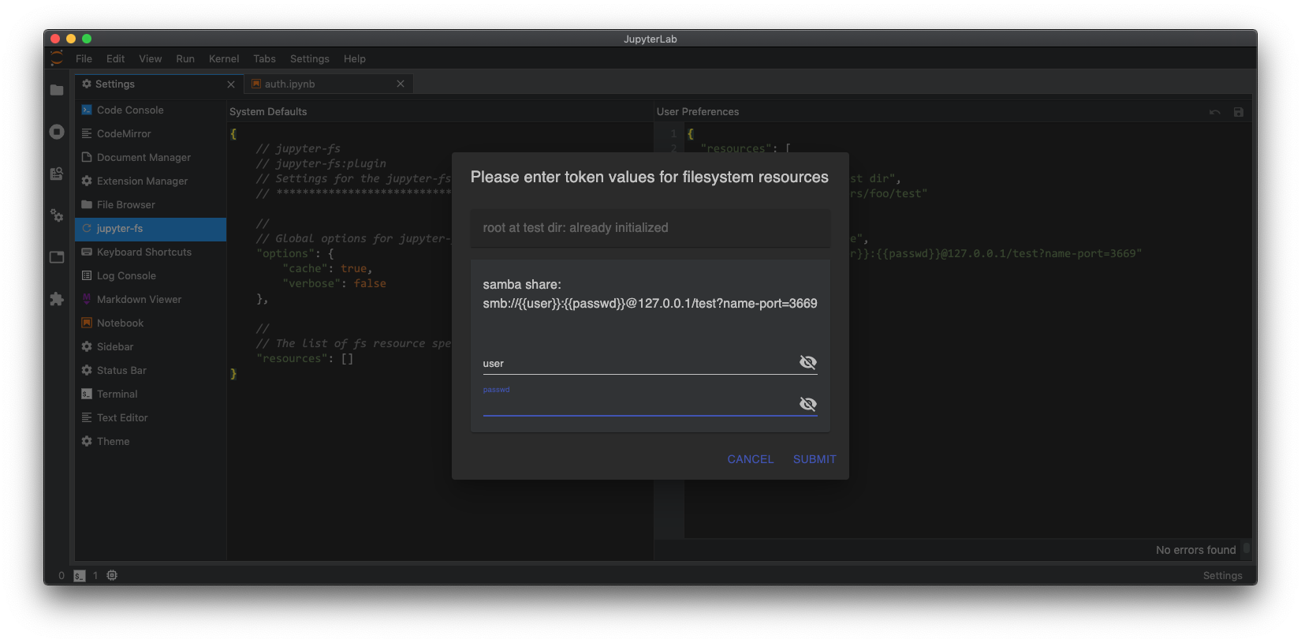This screenshot has height=643, width=1301.
Task: Open the Settings menu in menu bar
Action: tap(309, 59)
